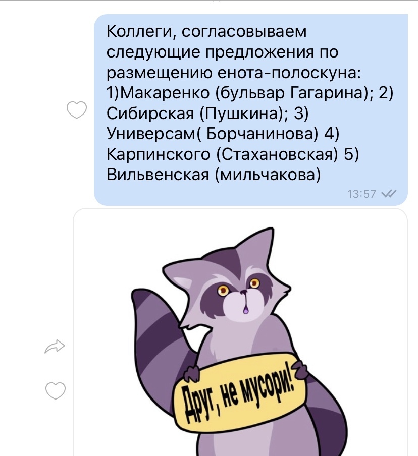Viewport: 418px width, 456px height.
Task: Like the raccoon sticker with heart icon
Action: click(56, 391)
